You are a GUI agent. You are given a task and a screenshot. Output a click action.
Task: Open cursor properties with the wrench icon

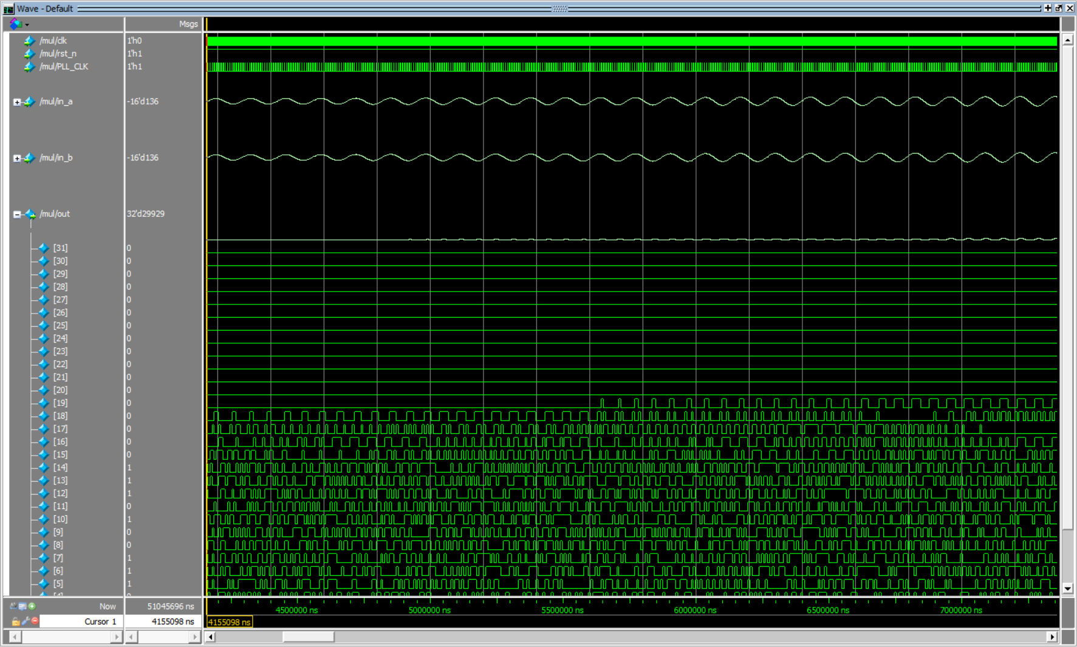(x=26, y=621)
